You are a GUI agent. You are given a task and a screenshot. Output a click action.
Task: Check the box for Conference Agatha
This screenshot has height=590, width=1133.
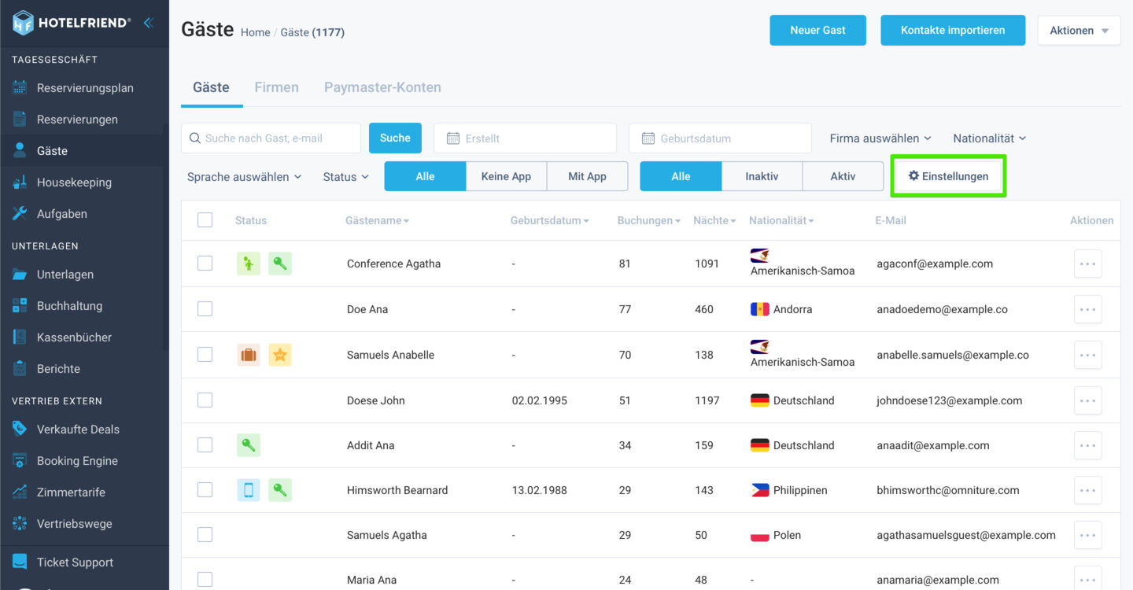pos(205,264)
